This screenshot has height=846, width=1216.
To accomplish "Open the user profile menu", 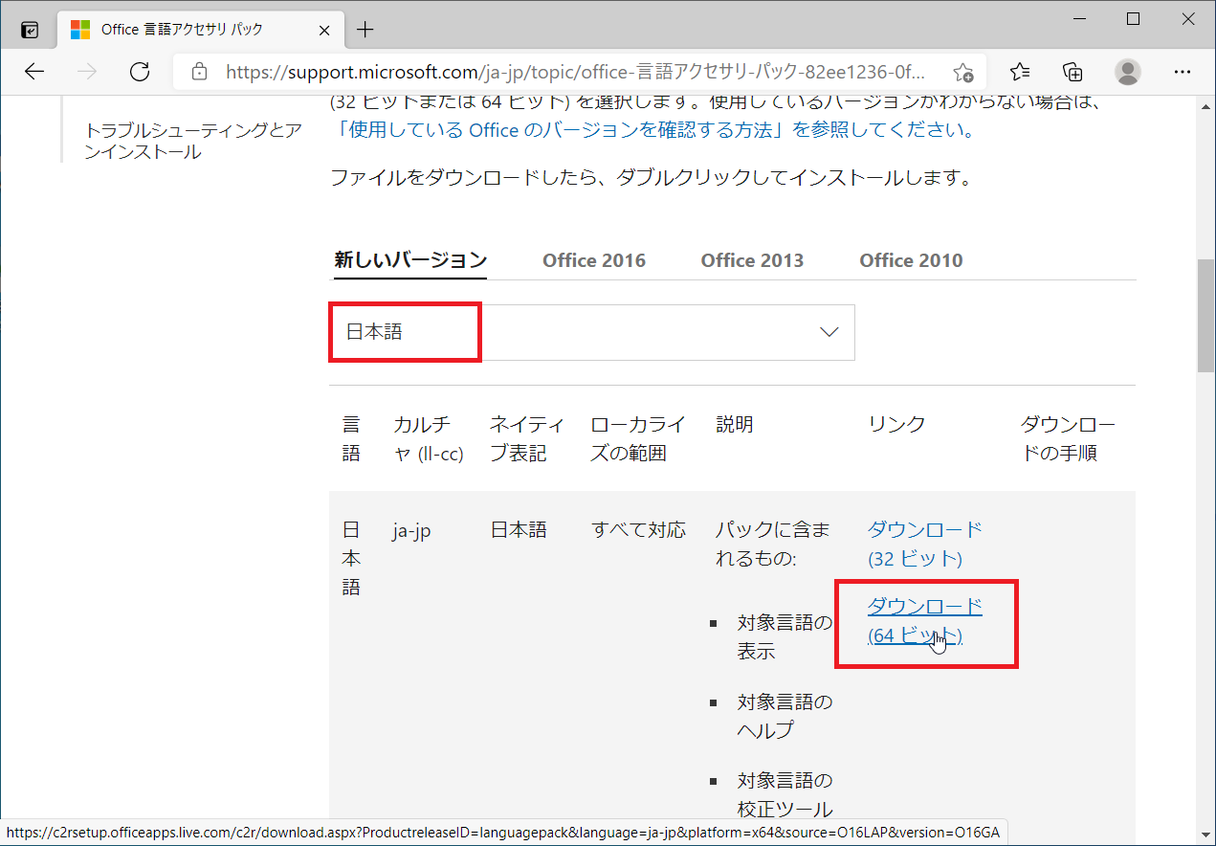I will (1128, 72).
